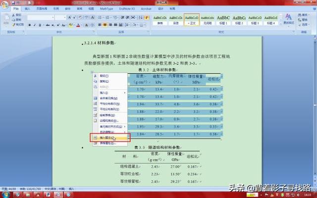Click Align Text Left button

pos(100,25)
